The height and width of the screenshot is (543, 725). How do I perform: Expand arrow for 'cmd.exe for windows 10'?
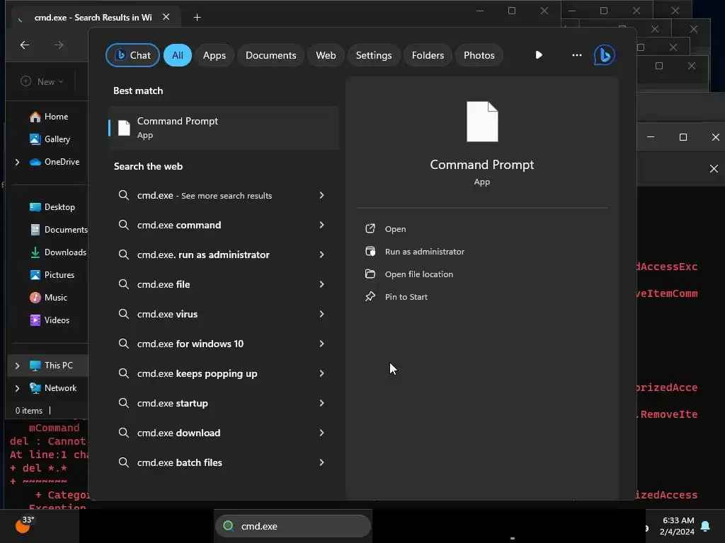322,344
